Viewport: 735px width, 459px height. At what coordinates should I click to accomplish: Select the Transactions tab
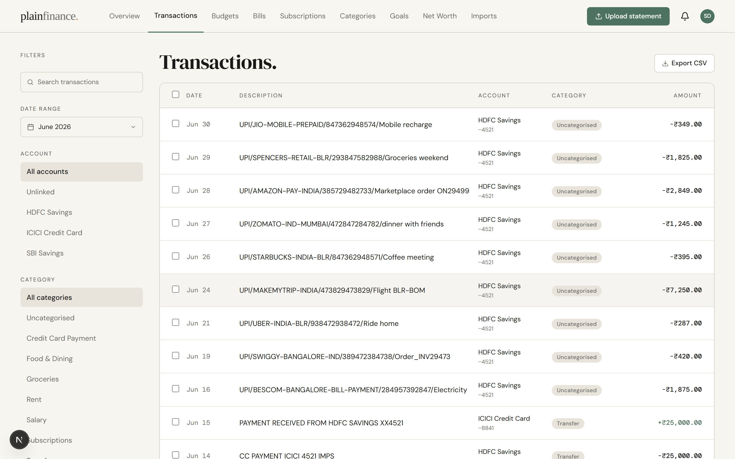coord(176,16)
